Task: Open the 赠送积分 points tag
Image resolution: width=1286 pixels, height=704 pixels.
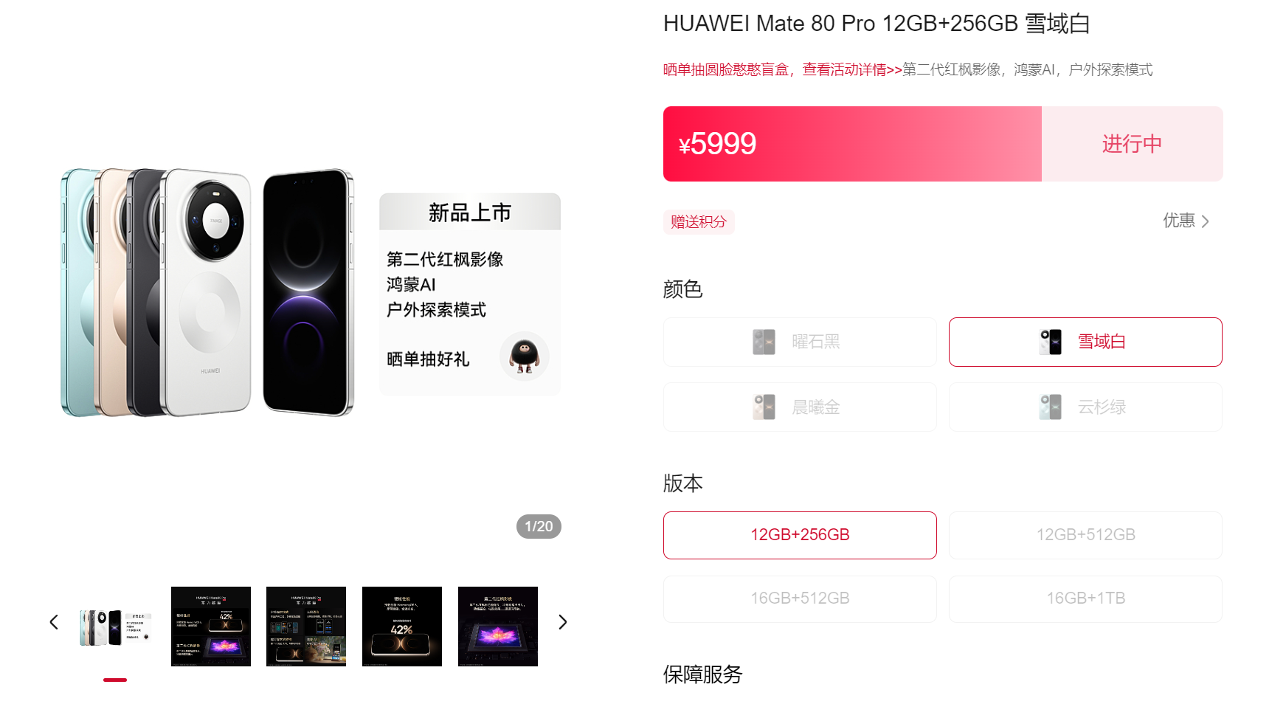Action: (x=699, y=221)
